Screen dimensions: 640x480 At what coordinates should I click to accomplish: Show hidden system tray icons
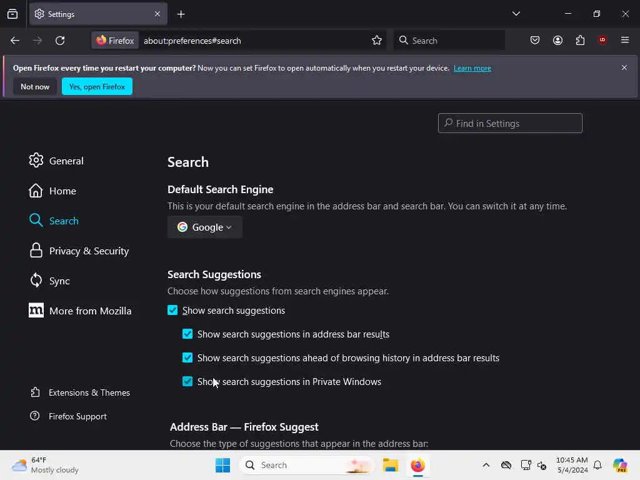click(486, 465)
